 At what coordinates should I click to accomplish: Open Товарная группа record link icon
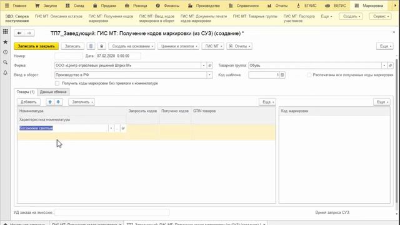[x=390, y=66]
